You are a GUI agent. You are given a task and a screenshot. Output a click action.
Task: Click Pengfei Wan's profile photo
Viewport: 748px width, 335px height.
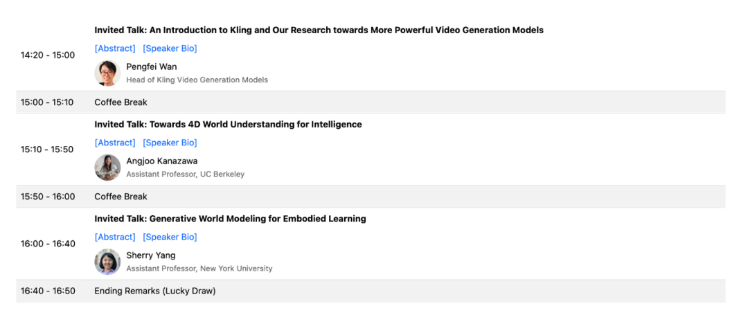(x=107, y=73)
